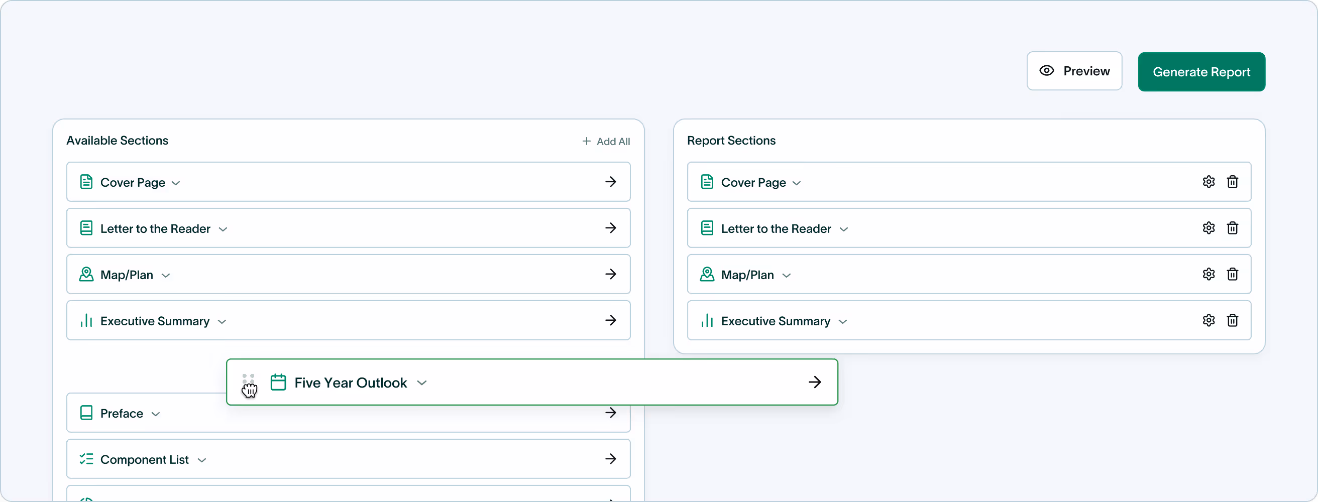Expand Preface chevron

[156, 415]
